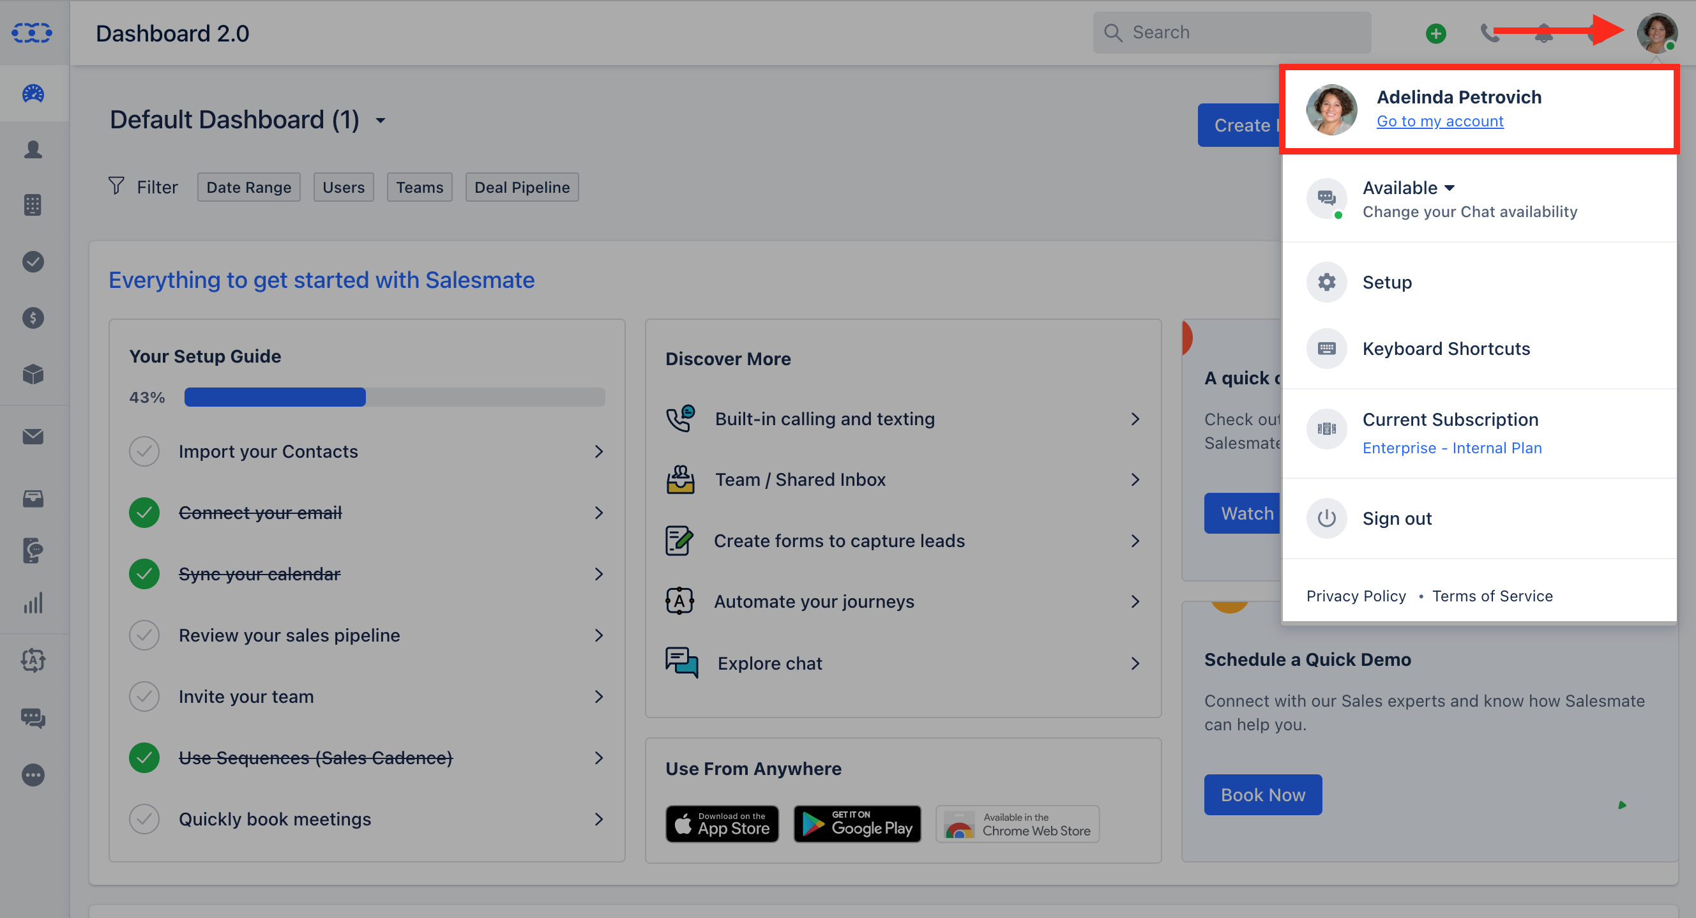
Task: Check the Import your Contacts circle
Action: (144, 451)
